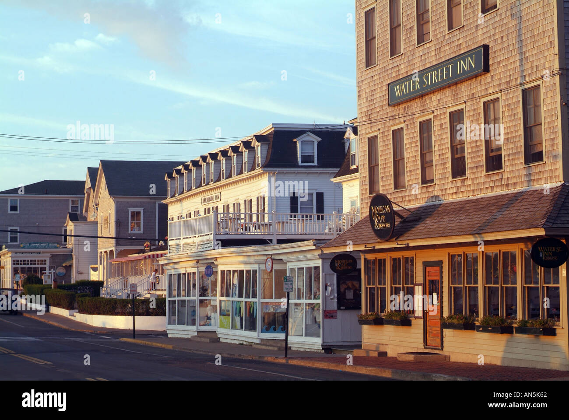
Task: Click the Water St. Inn Lodging oval sign
Action: [x=549, y=253]
